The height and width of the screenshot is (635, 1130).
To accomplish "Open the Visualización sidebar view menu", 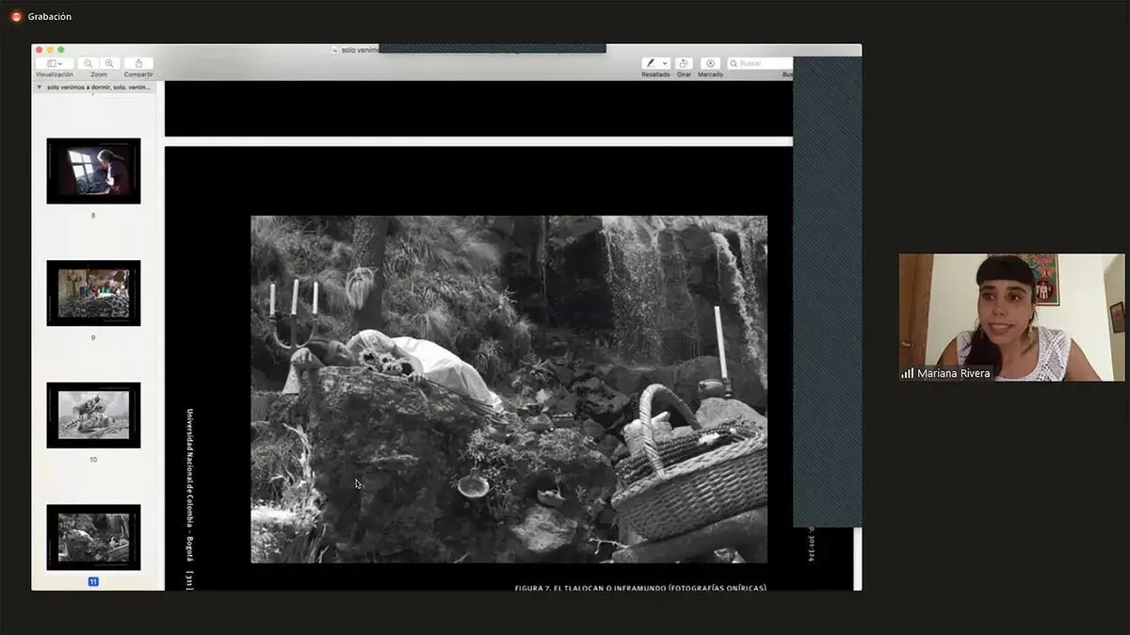I will (55, 63).
